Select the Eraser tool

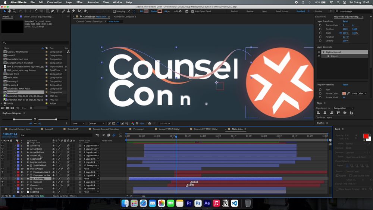(73, 11)
